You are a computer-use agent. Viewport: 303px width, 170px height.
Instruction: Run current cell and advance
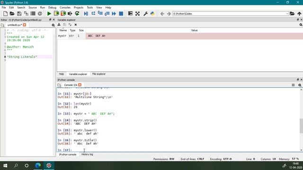tap(63, 14)
